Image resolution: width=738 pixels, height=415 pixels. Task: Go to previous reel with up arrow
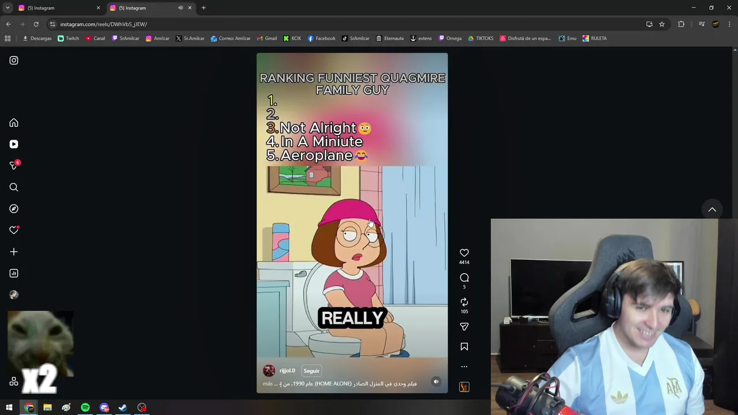pyautogui.click(x=712, y=210)
